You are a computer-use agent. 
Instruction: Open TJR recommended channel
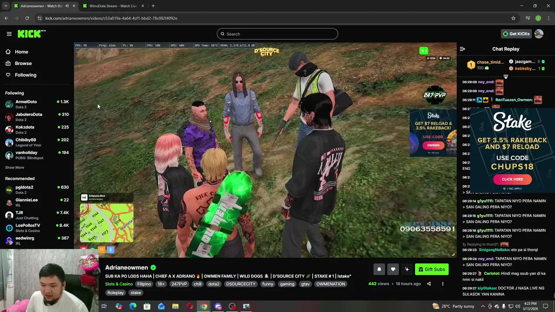(x=37, y=215)
